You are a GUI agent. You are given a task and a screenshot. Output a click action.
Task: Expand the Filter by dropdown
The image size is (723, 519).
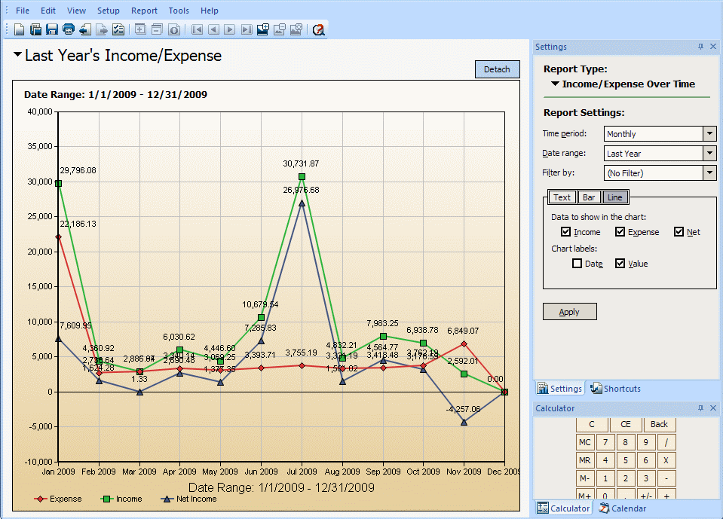[x=709, y=173]
